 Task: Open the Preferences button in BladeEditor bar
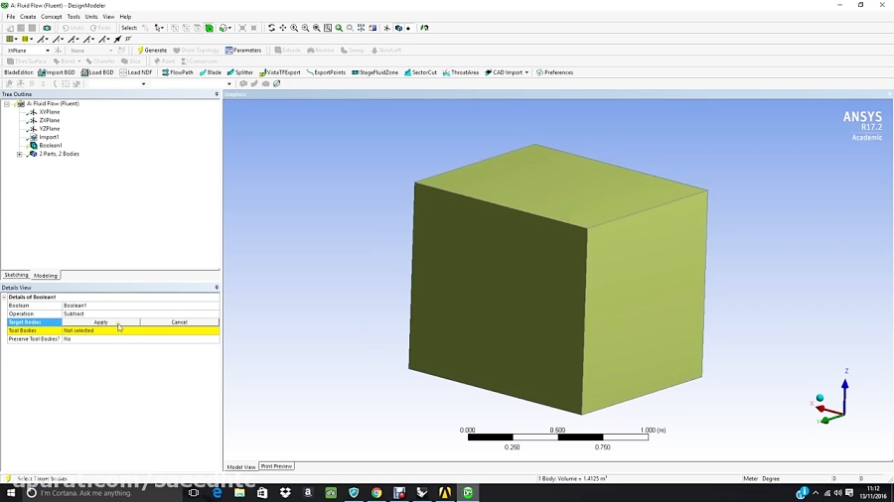[x=554, y=72]
